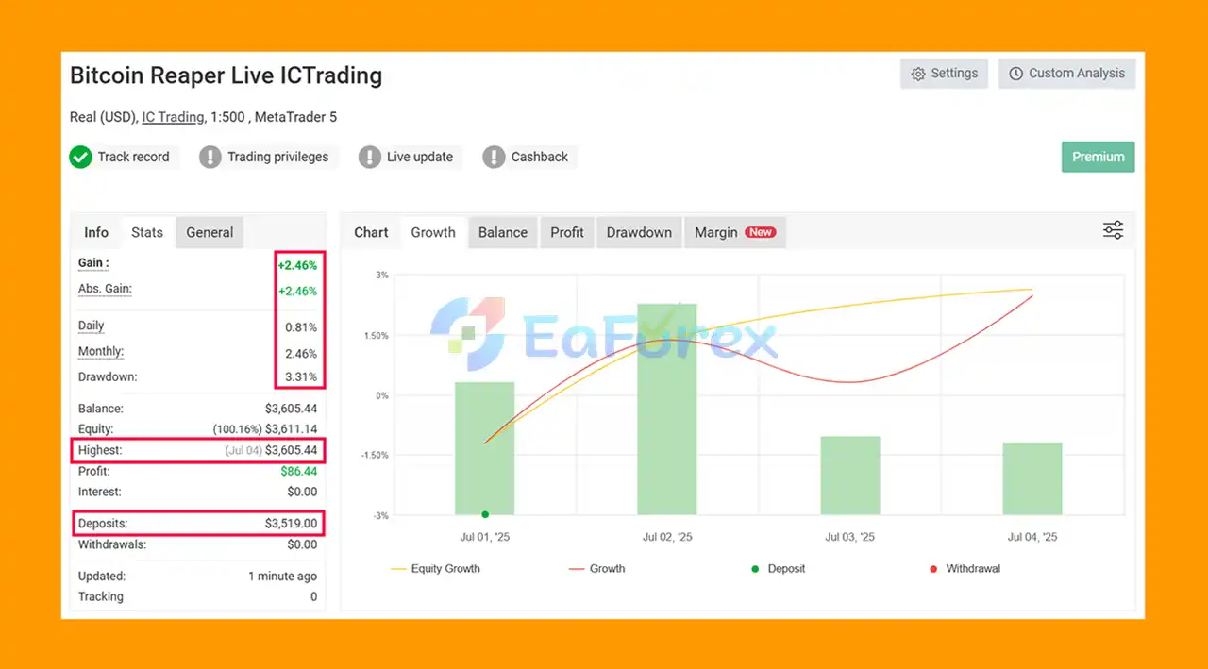Select the Growth chart tab

pyautogui.click(x=433, y=232)
